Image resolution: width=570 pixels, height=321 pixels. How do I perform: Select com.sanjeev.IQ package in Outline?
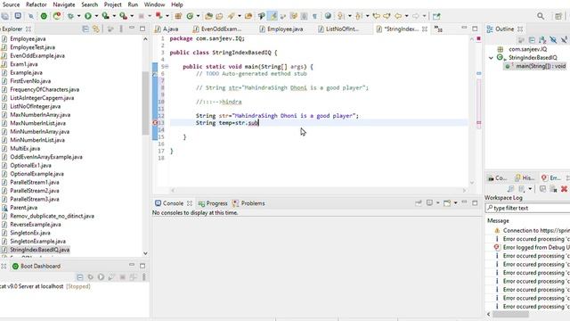point(527,49)
